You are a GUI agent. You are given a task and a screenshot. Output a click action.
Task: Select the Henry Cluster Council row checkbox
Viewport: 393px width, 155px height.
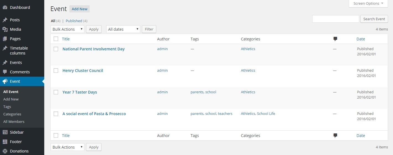point(56,71)
